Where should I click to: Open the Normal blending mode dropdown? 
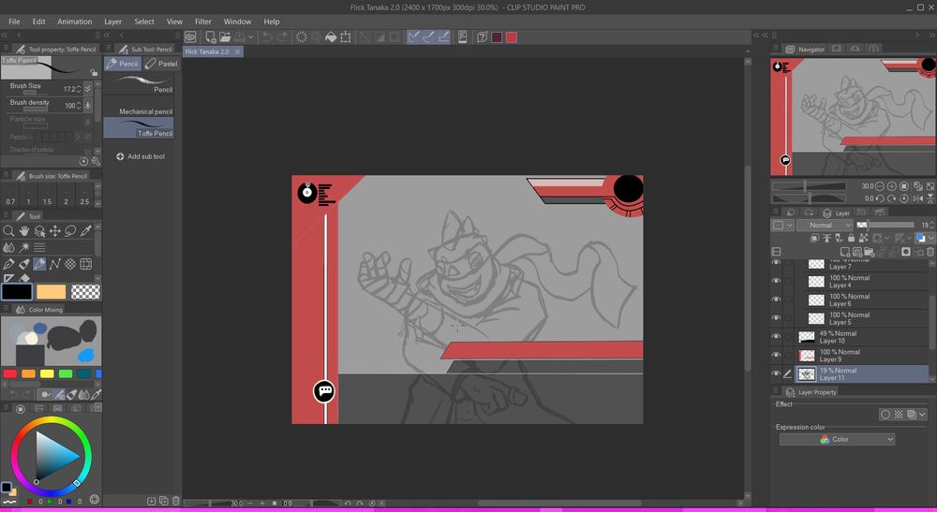(x=824, y=225)
